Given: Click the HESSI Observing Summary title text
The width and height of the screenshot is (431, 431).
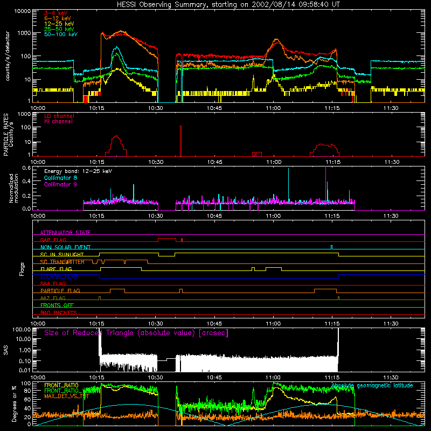Looking at the screenshot, I should point(228,5).
